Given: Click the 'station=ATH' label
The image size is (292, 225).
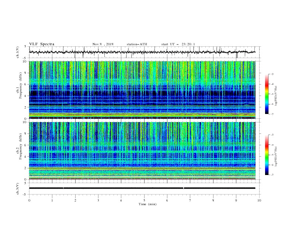Looking at the screenshot, I should [x=137, y=44].
